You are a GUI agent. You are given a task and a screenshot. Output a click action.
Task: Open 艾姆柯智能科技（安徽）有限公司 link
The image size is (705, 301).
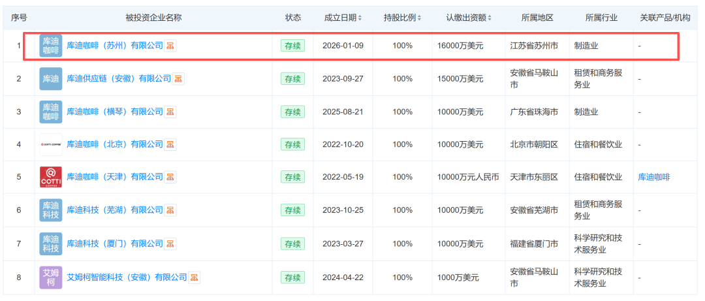(x=127, y=277)
